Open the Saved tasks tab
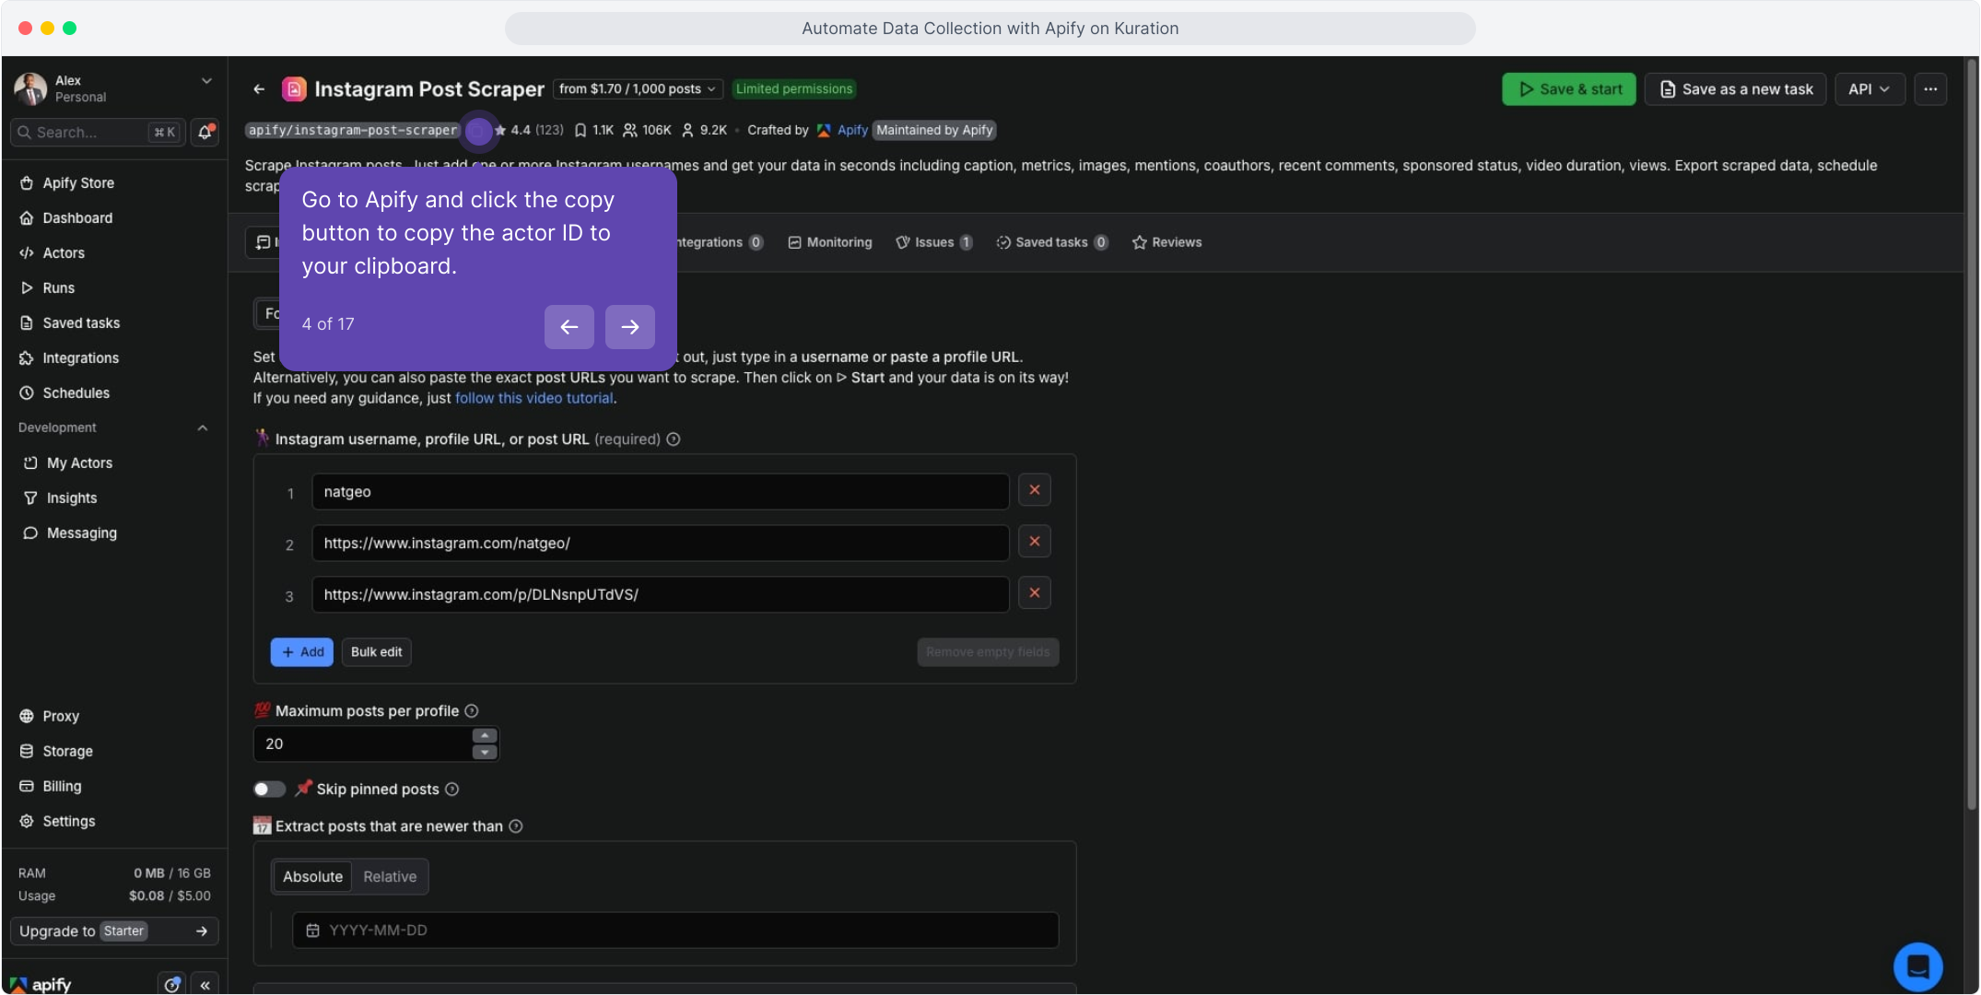This screenshot has width=1981, height=995. (x=1052, y=242)
